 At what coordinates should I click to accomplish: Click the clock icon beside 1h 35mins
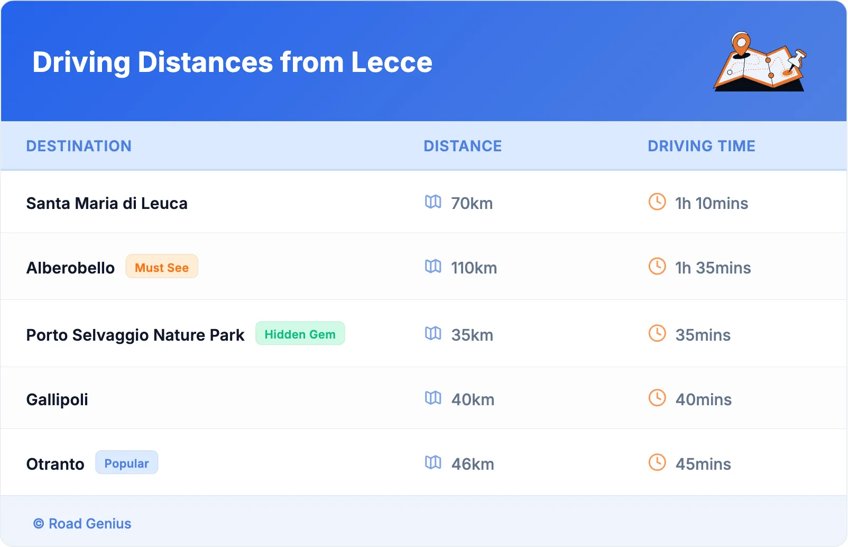pos(657,266)
